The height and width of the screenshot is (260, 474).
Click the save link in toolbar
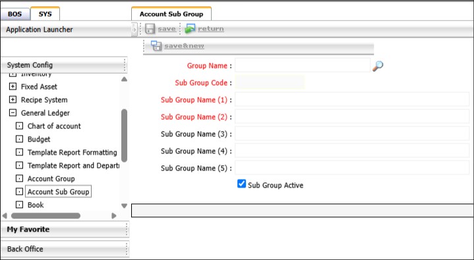pos(167,29)
